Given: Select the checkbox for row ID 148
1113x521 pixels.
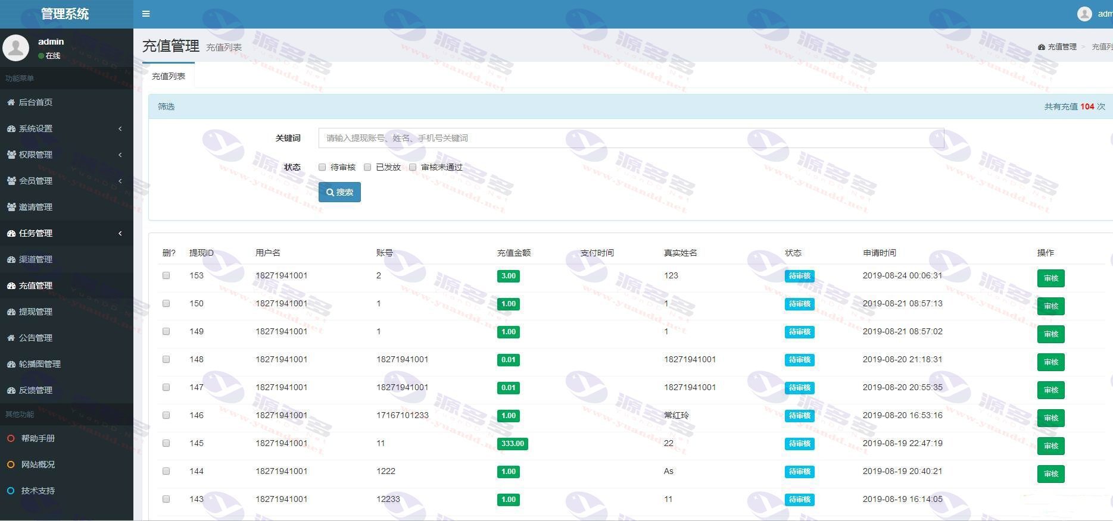Looking at the screenshot, I should pyautogui.click(x=166, y=359).
